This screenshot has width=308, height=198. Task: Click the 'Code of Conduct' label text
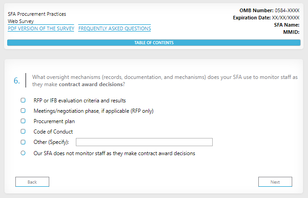point(53,132)
